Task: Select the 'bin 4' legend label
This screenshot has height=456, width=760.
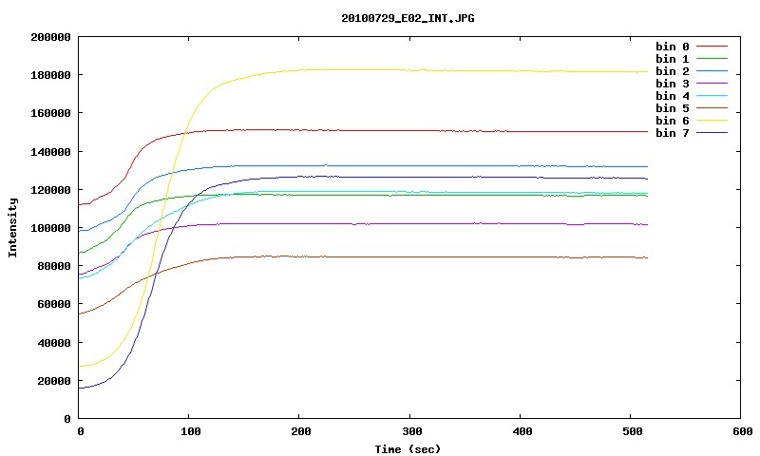Action: (673, 96)
